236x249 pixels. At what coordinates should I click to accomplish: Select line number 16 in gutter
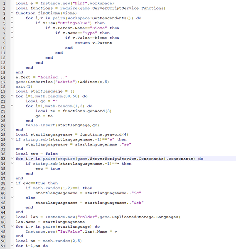(3, 77)
